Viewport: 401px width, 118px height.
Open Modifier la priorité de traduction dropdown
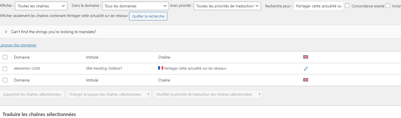coord(208,94)
